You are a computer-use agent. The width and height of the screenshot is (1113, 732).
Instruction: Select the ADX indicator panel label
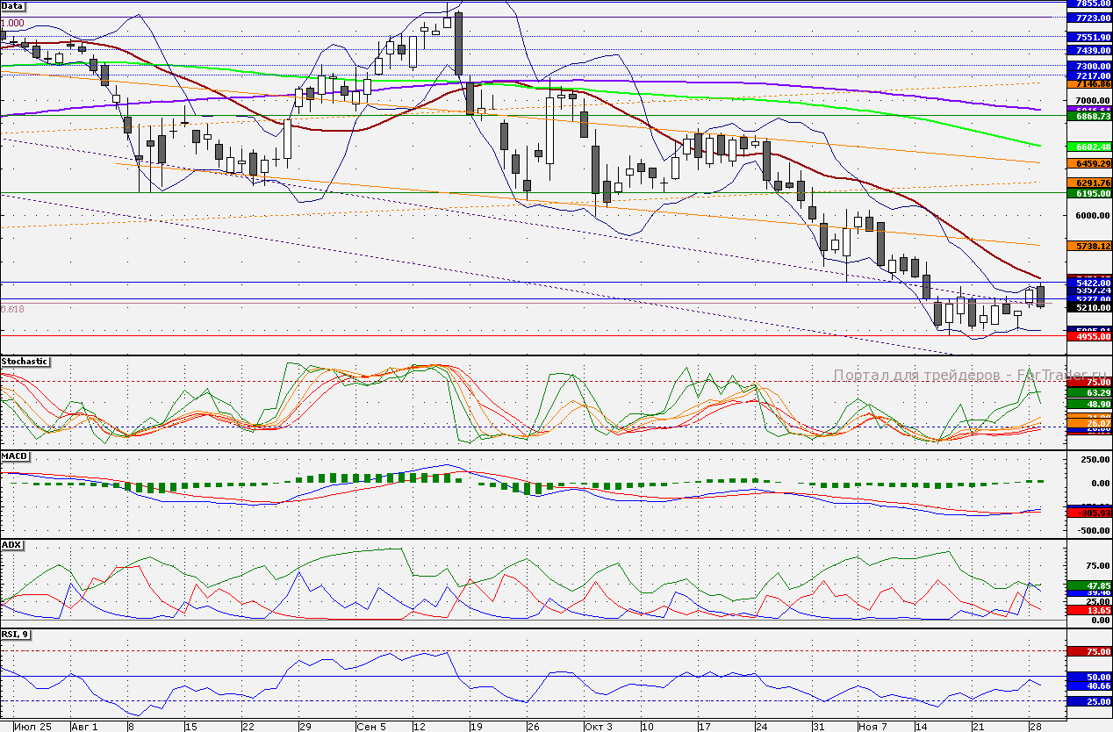tap(12, 545)
